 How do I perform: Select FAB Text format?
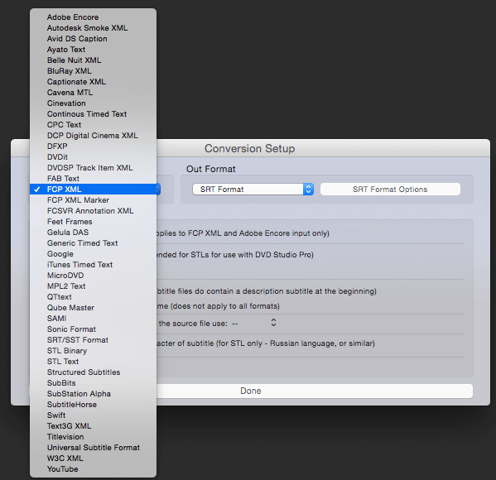point(93,178)
